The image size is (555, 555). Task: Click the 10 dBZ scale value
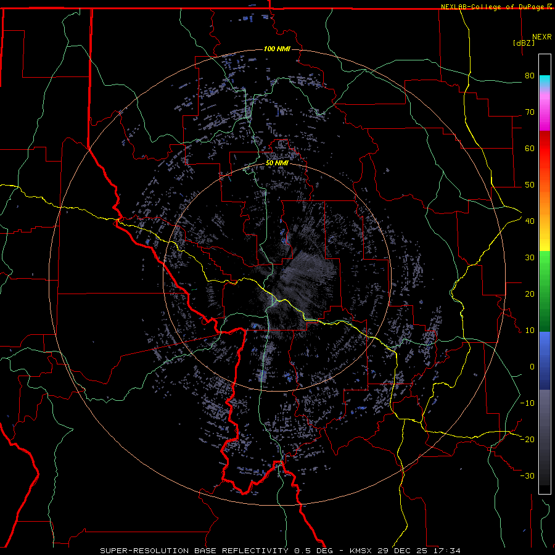(530, 331)
